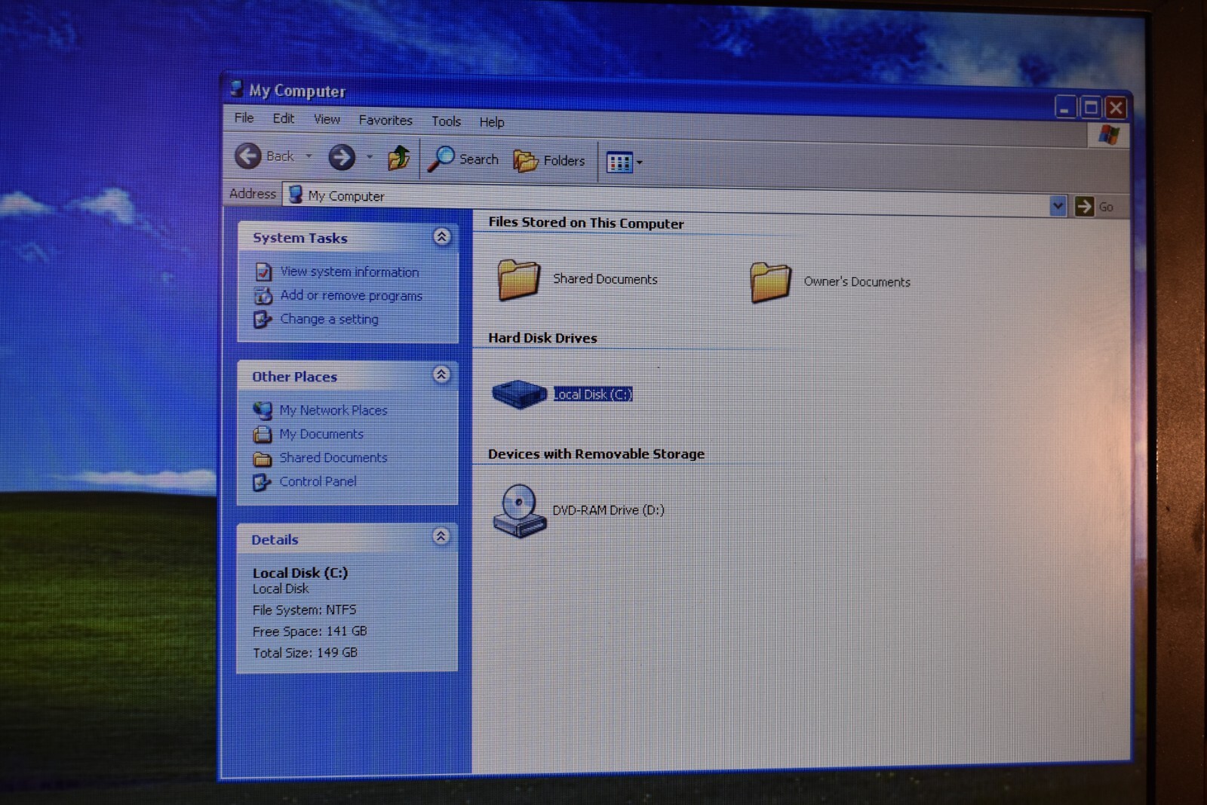The height and width of the screenshot is (805, 1207).
Task: Click the Free Space: 141 GB text
Action: coord(310,631)
